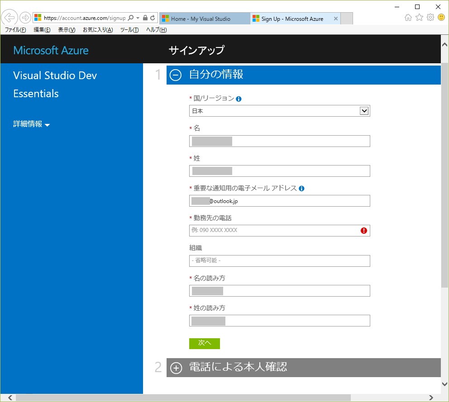Click the 名の読み方 input field
The height and width of the screenshot is (402, 449).
(279, 291)
